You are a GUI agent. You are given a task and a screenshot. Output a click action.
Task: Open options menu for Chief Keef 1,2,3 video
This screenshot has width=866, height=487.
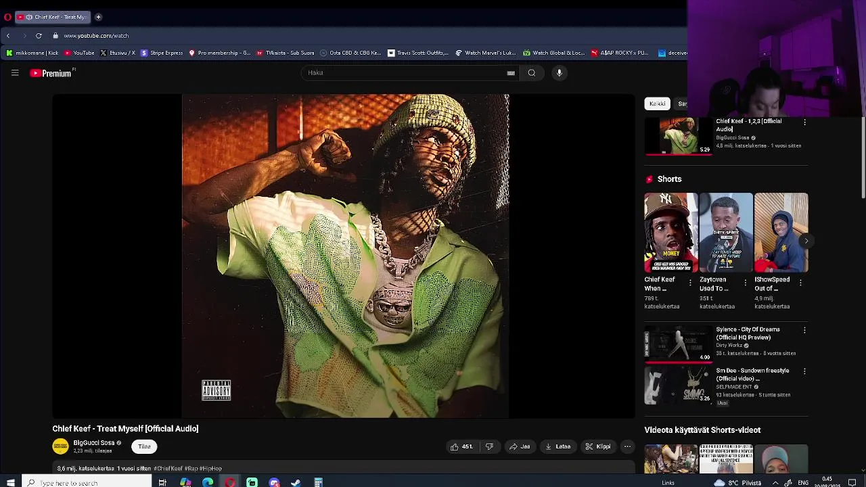click(804, 122)
